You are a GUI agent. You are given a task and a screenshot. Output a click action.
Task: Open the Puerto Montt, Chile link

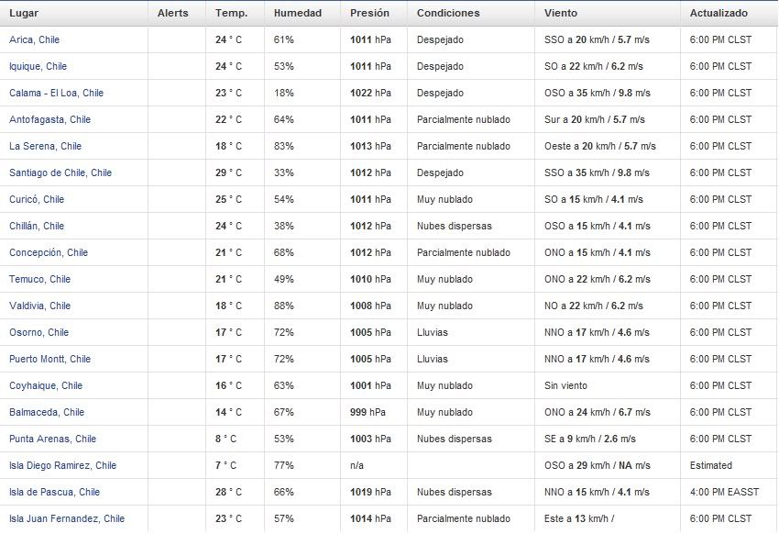[x=49, y=359]
